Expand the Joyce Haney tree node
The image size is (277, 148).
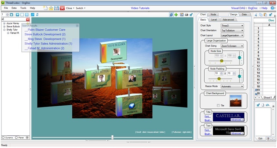[x=5, y=23]
